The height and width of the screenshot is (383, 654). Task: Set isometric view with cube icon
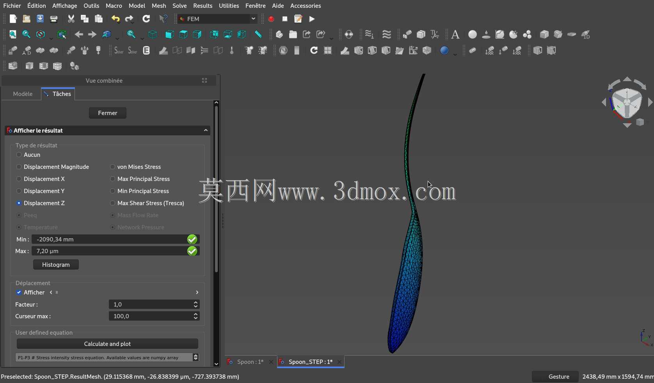pos(153,34)
